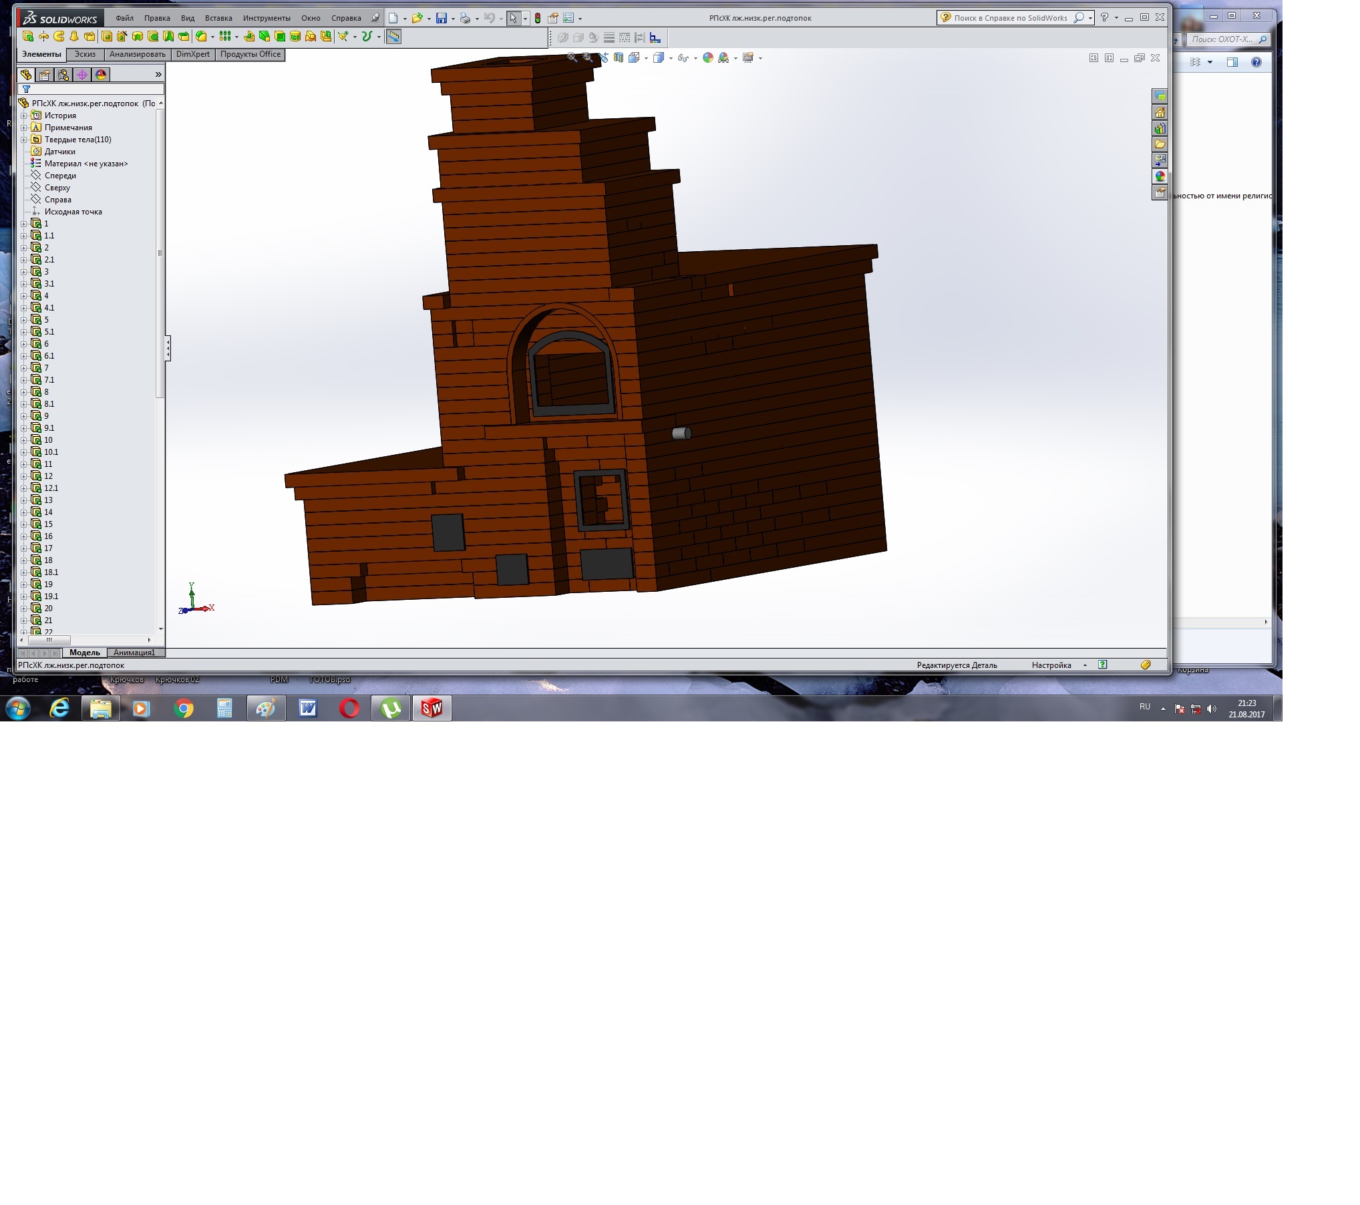Open the Инструменты menu

267,18
